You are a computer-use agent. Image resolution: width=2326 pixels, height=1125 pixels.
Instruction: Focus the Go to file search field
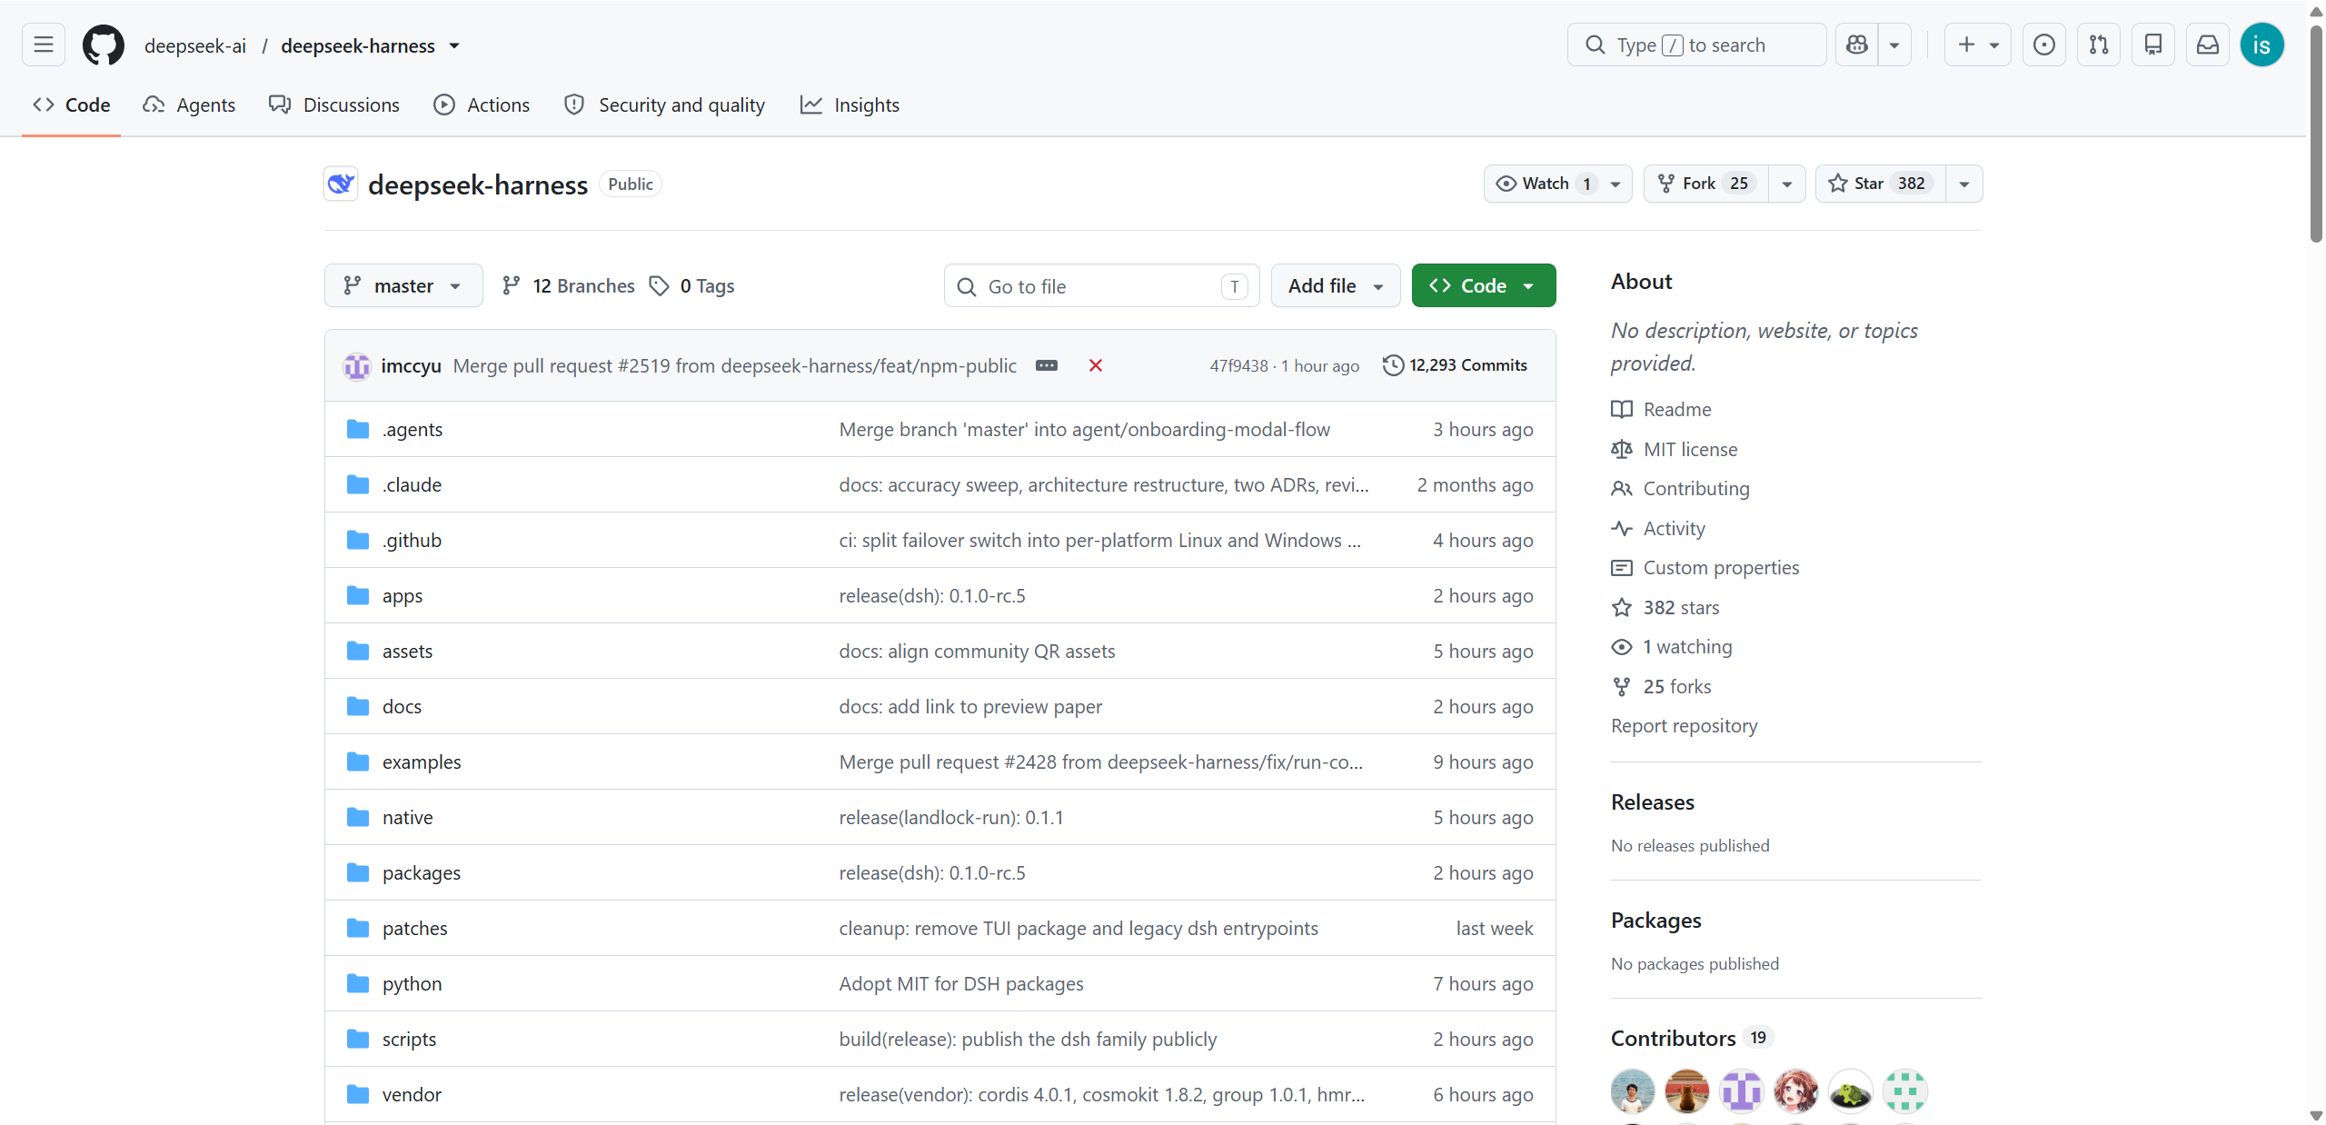(x=1101, y=286)
